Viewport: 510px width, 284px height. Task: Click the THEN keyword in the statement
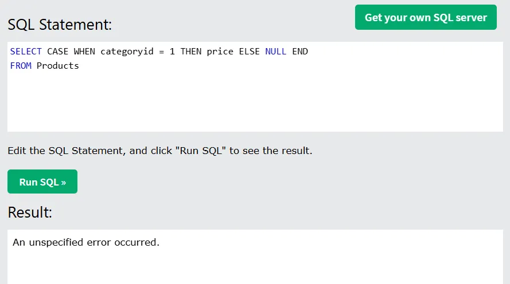(191, 52)
